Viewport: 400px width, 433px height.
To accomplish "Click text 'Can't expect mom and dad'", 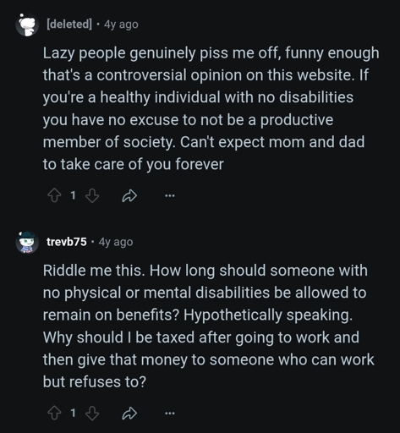I will pos(272,142).
